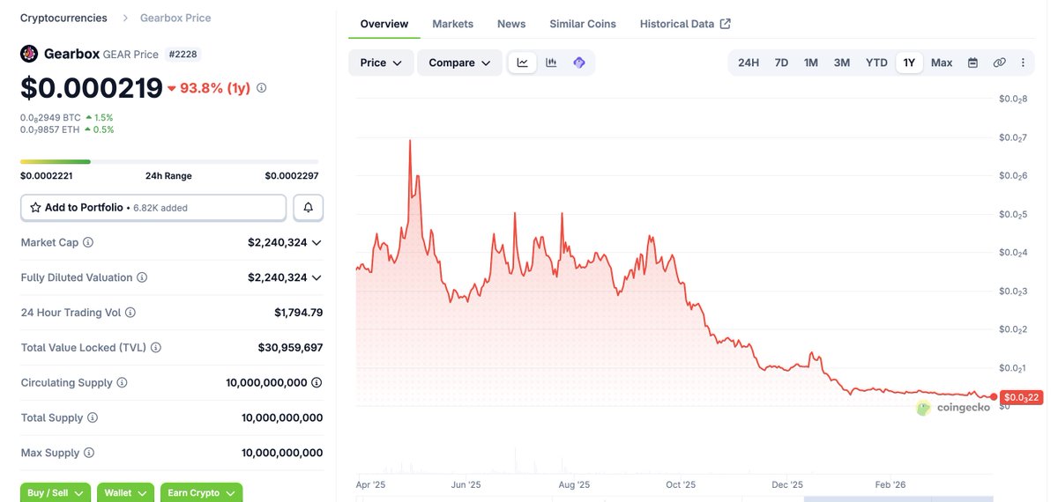Select 1M time range
Viewport: 1058px width, 502px height.
(811, 63)
